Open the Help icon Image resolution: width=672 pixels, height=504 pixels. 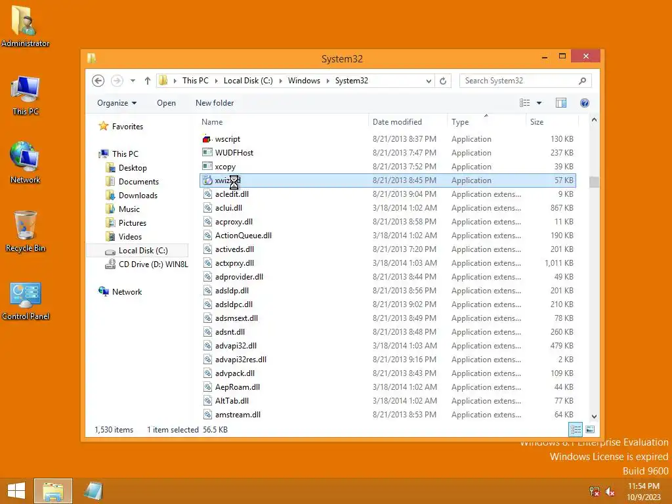point(585,103)
